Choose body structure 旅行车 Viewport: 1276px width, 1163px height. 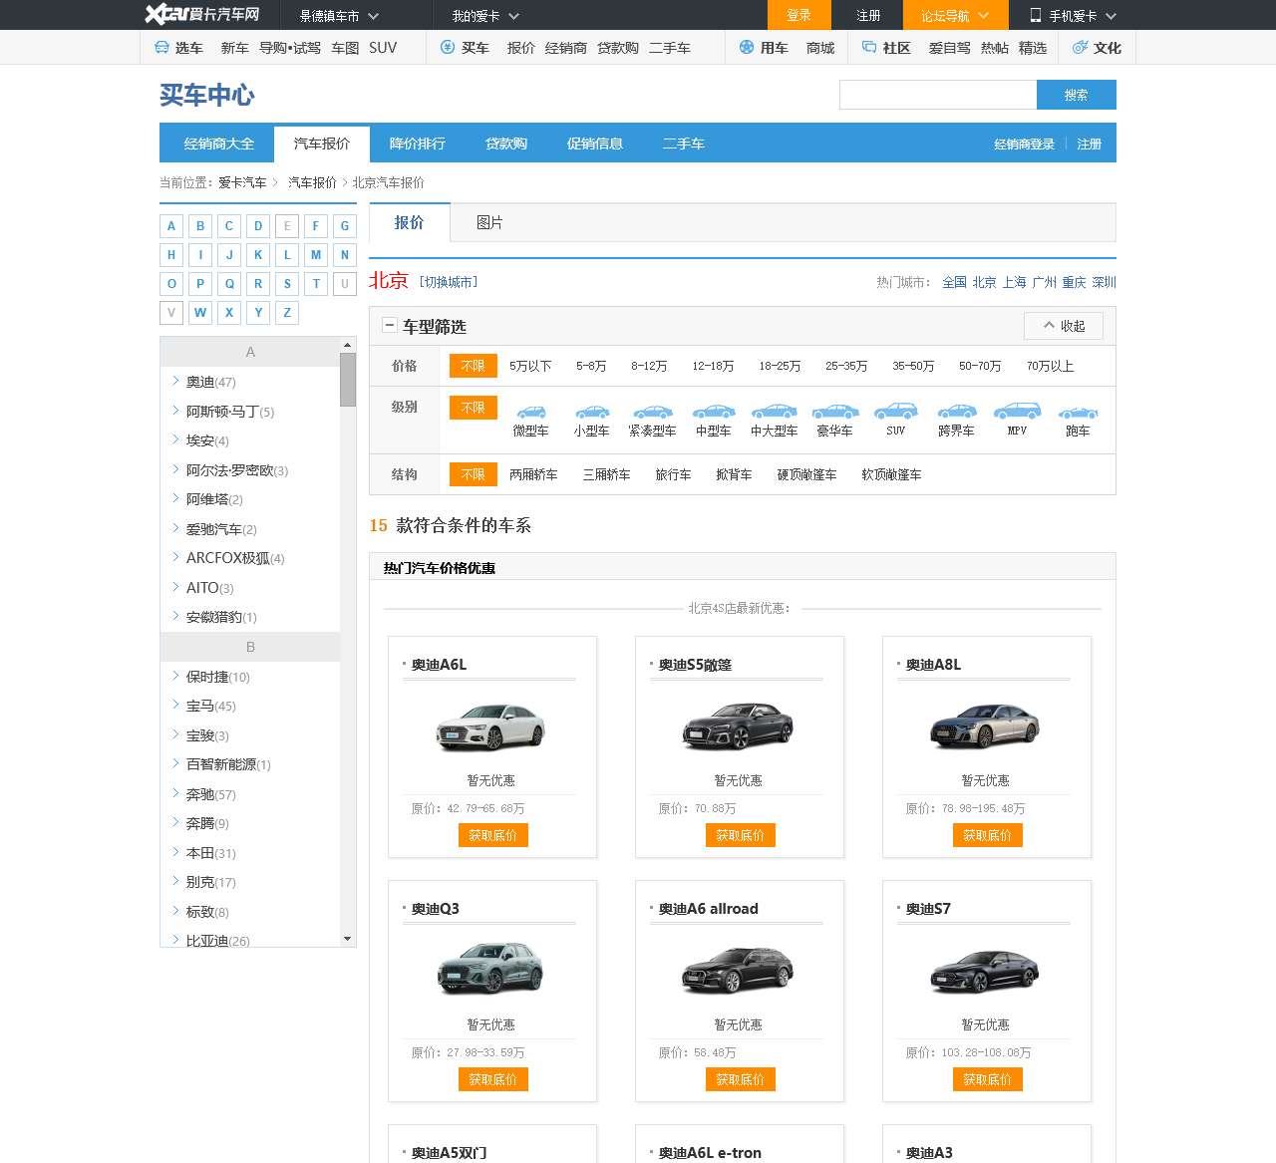[673, 475]
